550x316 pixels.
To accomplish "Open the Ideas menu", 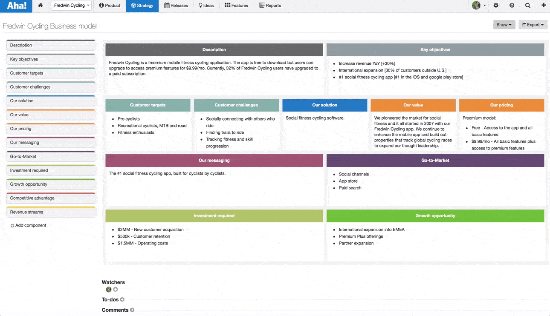I will tap(206, 6).
